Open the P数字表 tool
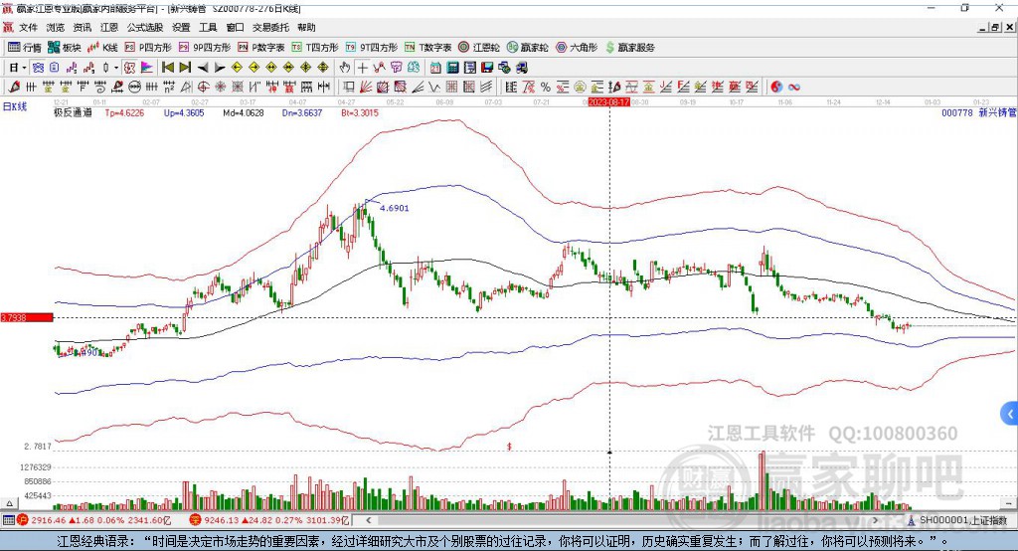 pos(261,48)
